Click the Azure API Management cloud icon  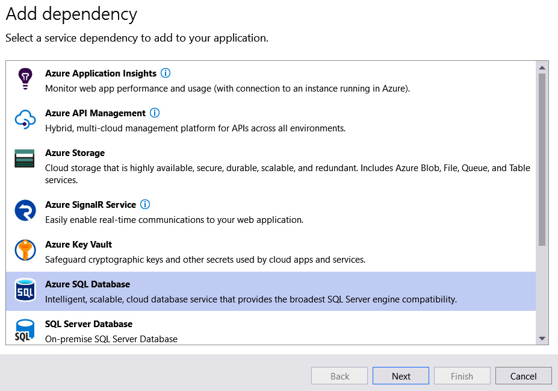(25, 119)
